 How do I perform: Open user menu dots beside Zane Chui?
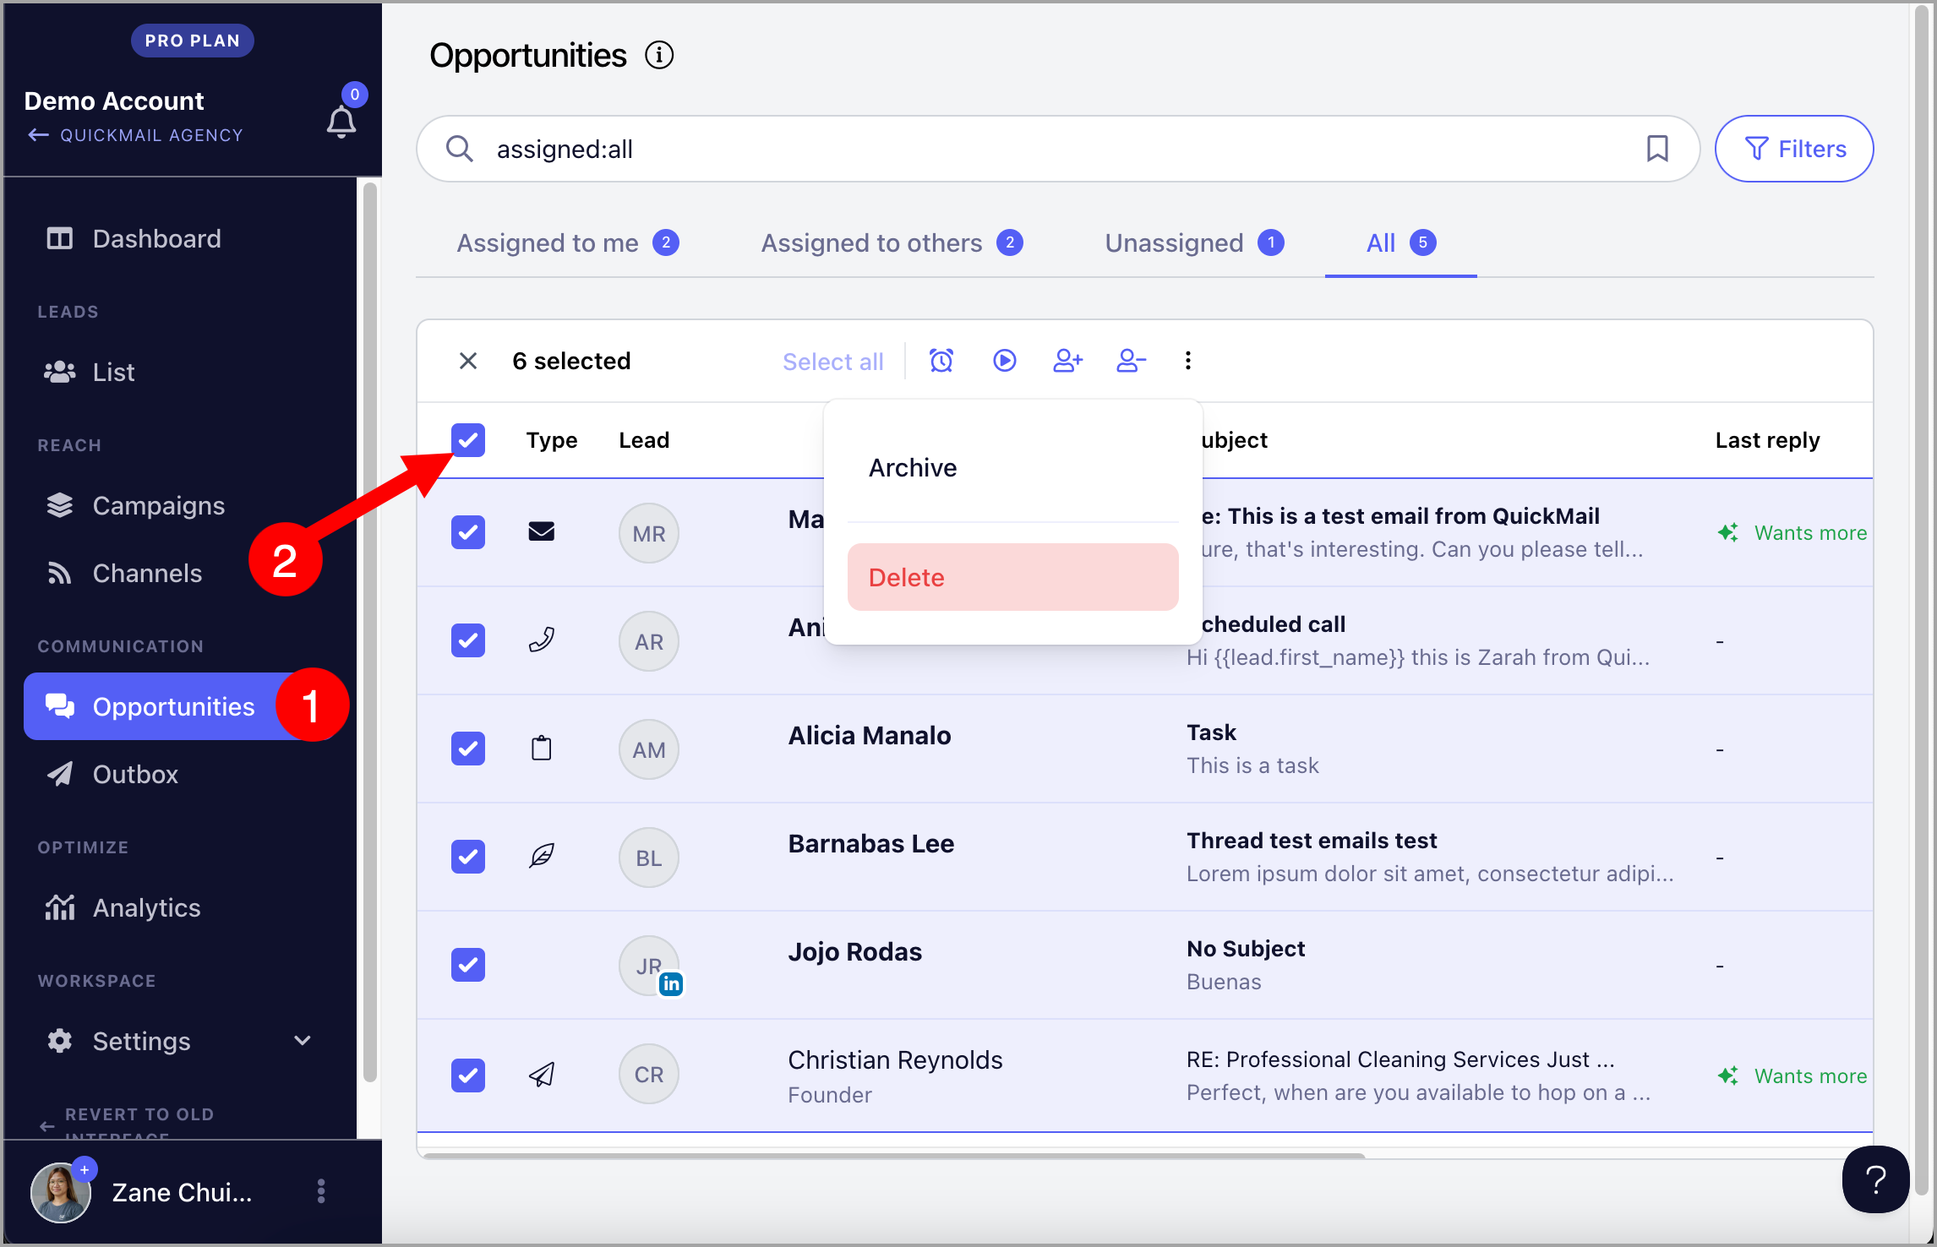321,1191
